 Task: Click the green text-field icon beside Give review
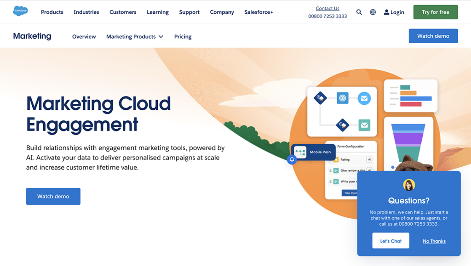336,170
